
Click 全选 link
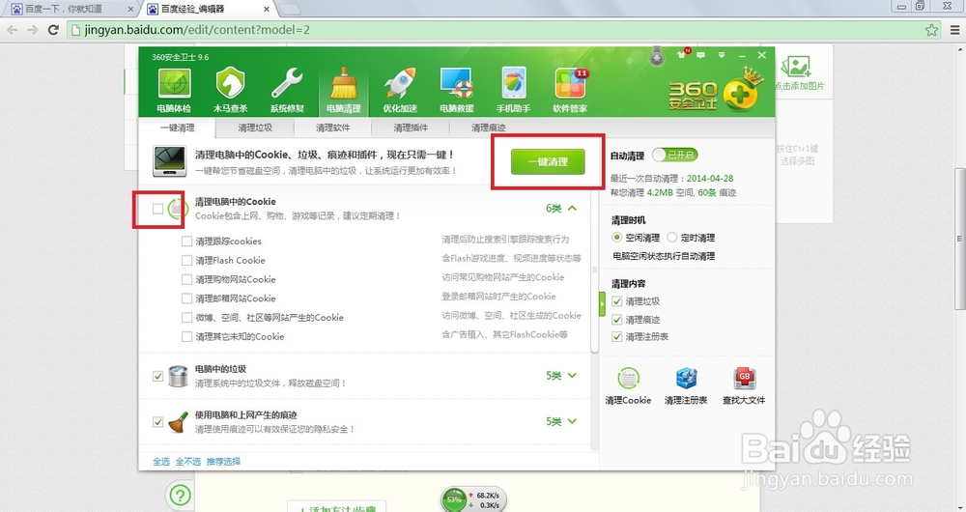pos(161,462)
